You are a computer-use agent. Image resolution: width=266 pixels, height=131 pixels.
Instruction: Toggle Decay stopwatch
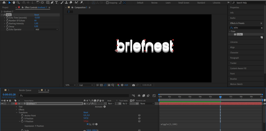pos(7,26)
